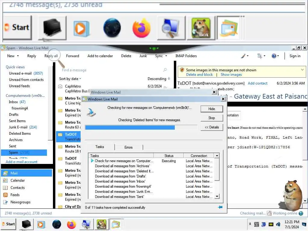The height and width of the screenshot is (231, 308).
Task: Open the dark globe browser taskbar icon
Action: 57,224
